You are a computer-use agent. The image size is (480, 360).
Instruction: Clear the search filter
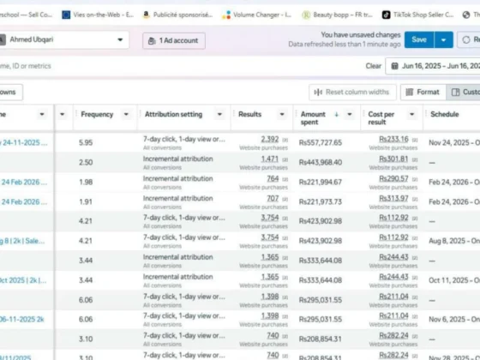click(x=373, y=66)
